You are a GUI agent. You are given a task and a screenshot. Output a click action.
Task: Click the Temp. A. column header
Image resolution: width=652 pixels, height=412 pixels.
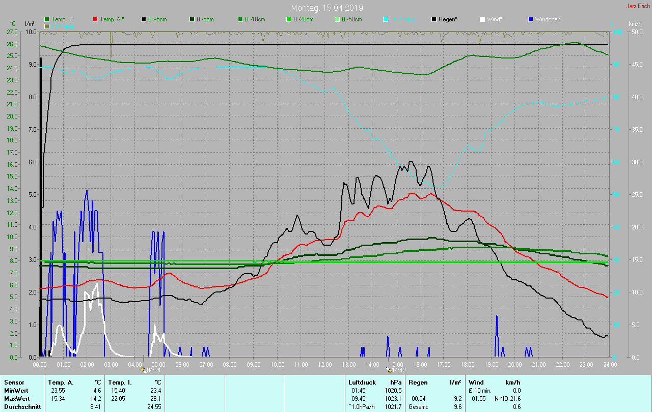[61, 382]
